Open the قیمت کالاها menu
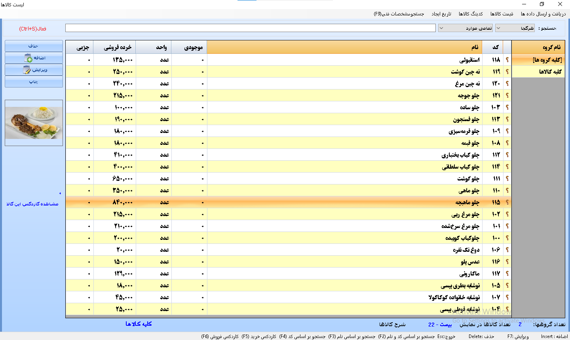This screenshot has width=570, height=340. tap(502, 14)
